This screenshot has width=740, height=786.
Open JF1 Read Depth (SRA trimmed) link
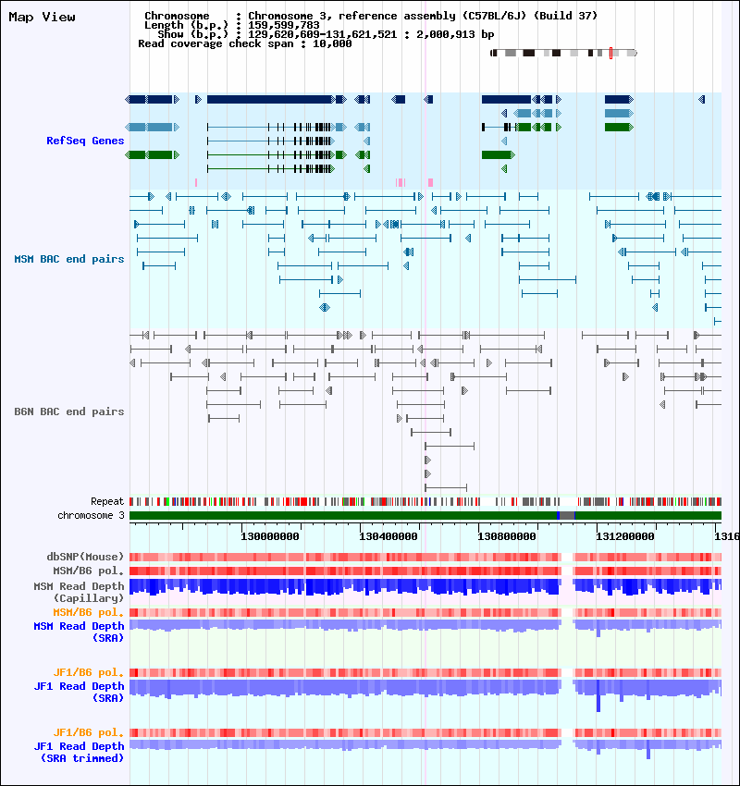click(x=80, y=753)
